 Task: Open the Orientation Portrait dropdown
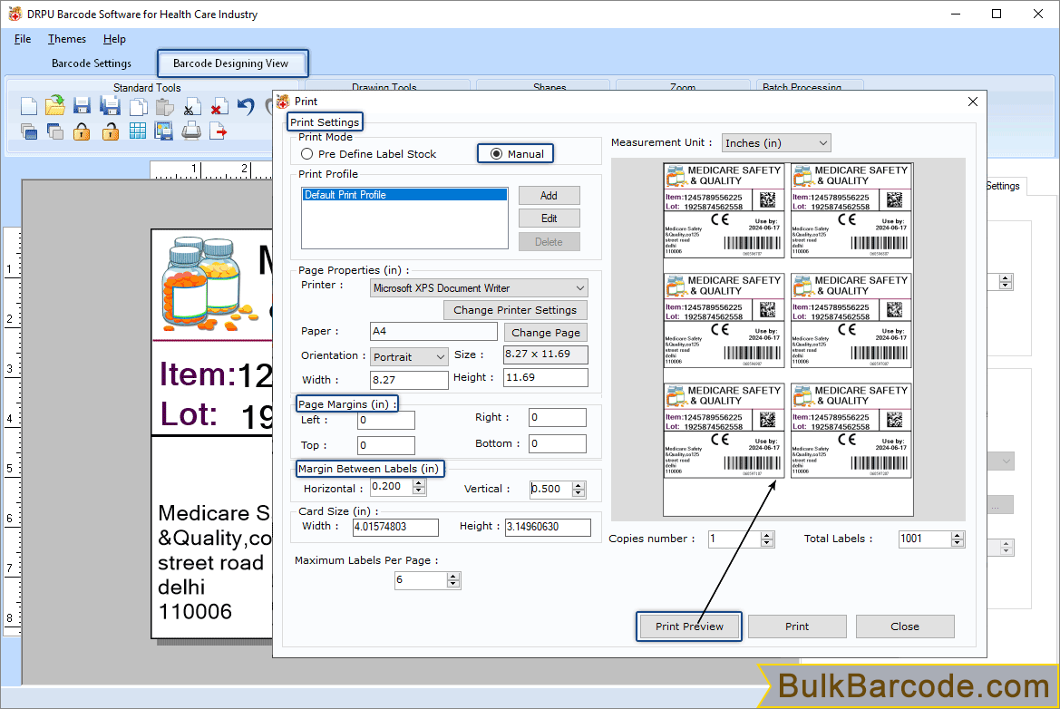tap(409, 357)
